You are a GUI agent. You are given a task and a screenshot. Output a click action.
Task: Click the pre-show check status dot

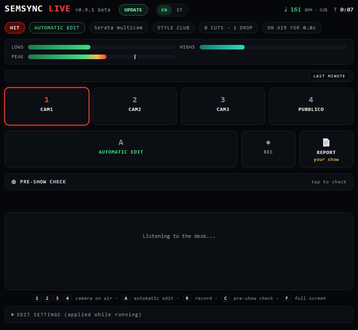pyautogui.click(x=14, y=182)
